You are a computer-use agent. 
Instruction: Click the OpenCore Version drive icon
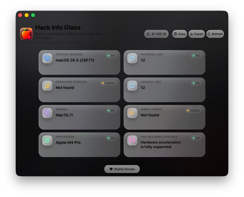pos(47,86)
